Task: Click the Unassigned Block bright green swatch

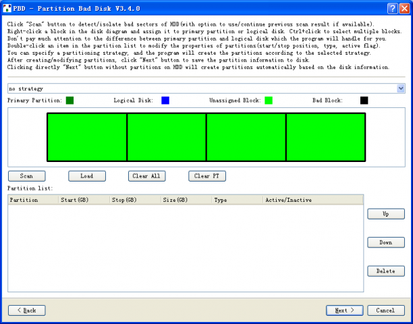Action: 269,101
